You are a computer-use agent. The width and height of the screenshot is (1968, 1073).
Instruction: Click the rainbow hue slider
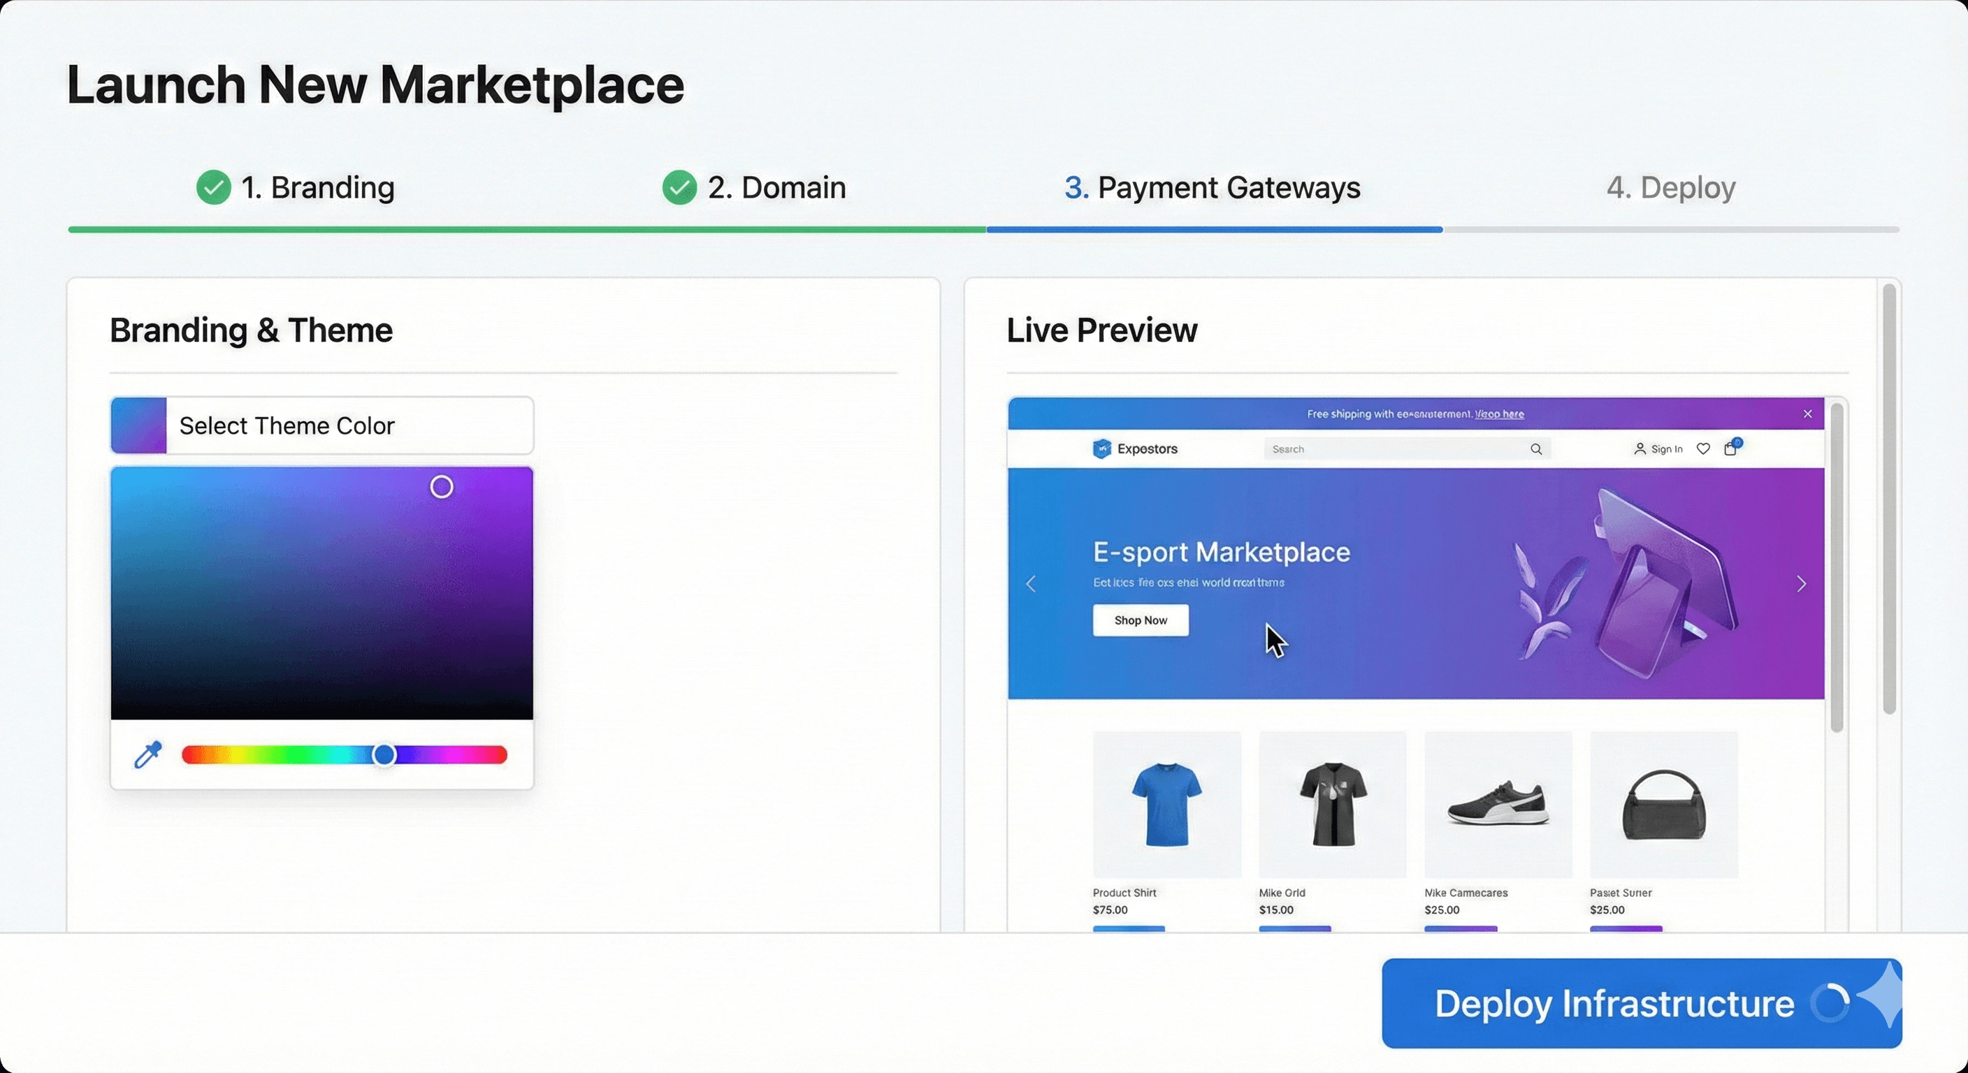tap(384, 754)
